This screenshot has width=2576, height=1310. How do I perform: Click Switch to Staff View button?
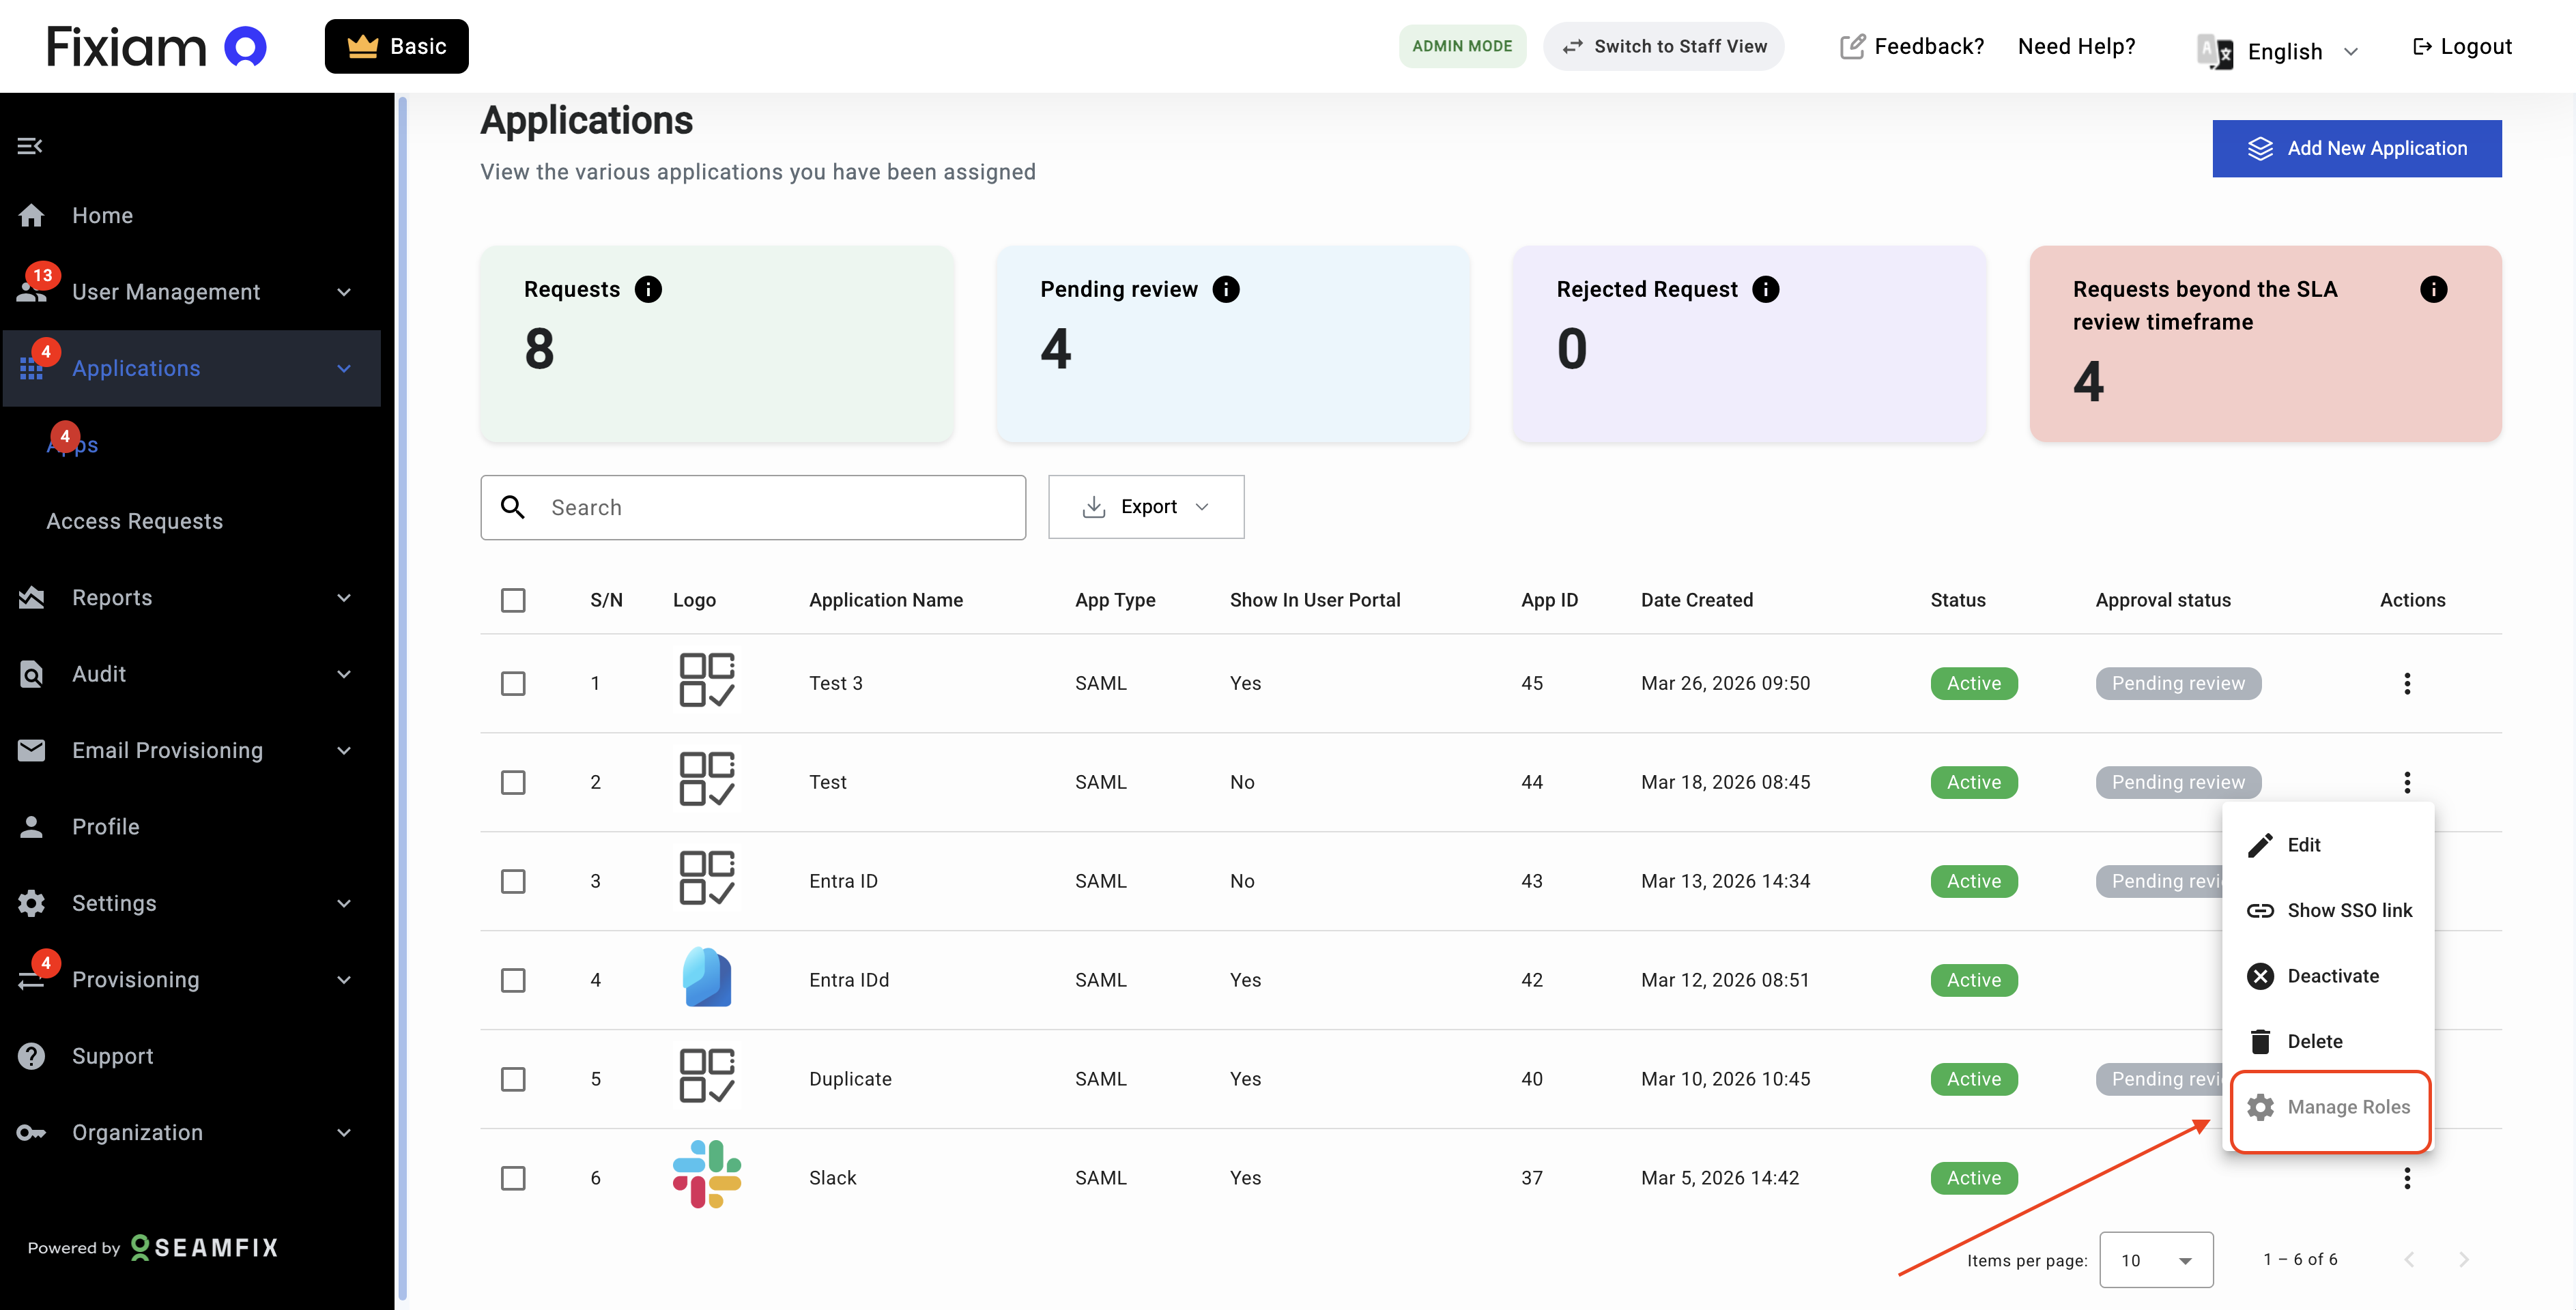pyautogui.click(x=1664, y=47)
